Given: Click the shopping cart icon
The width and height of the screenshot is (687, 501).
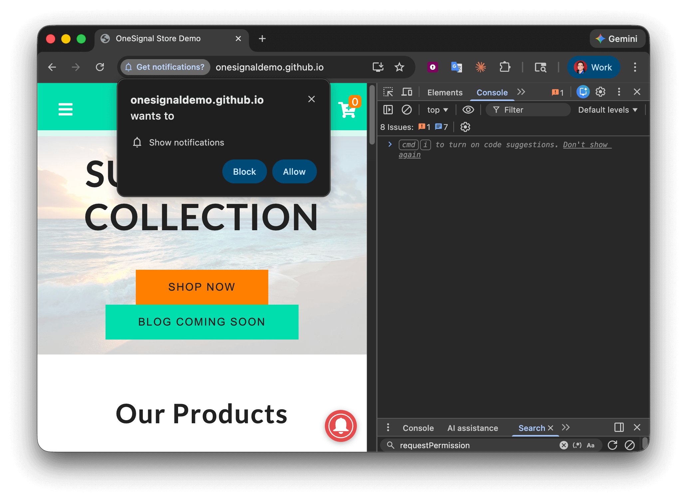Looking at the screenshot, I should [x=348, y=109].
